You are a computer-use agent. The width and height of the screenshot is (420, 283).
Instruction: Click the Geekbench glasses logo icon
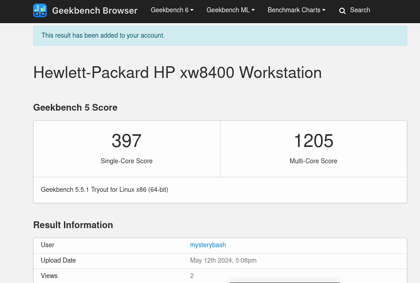click(40, 10)
